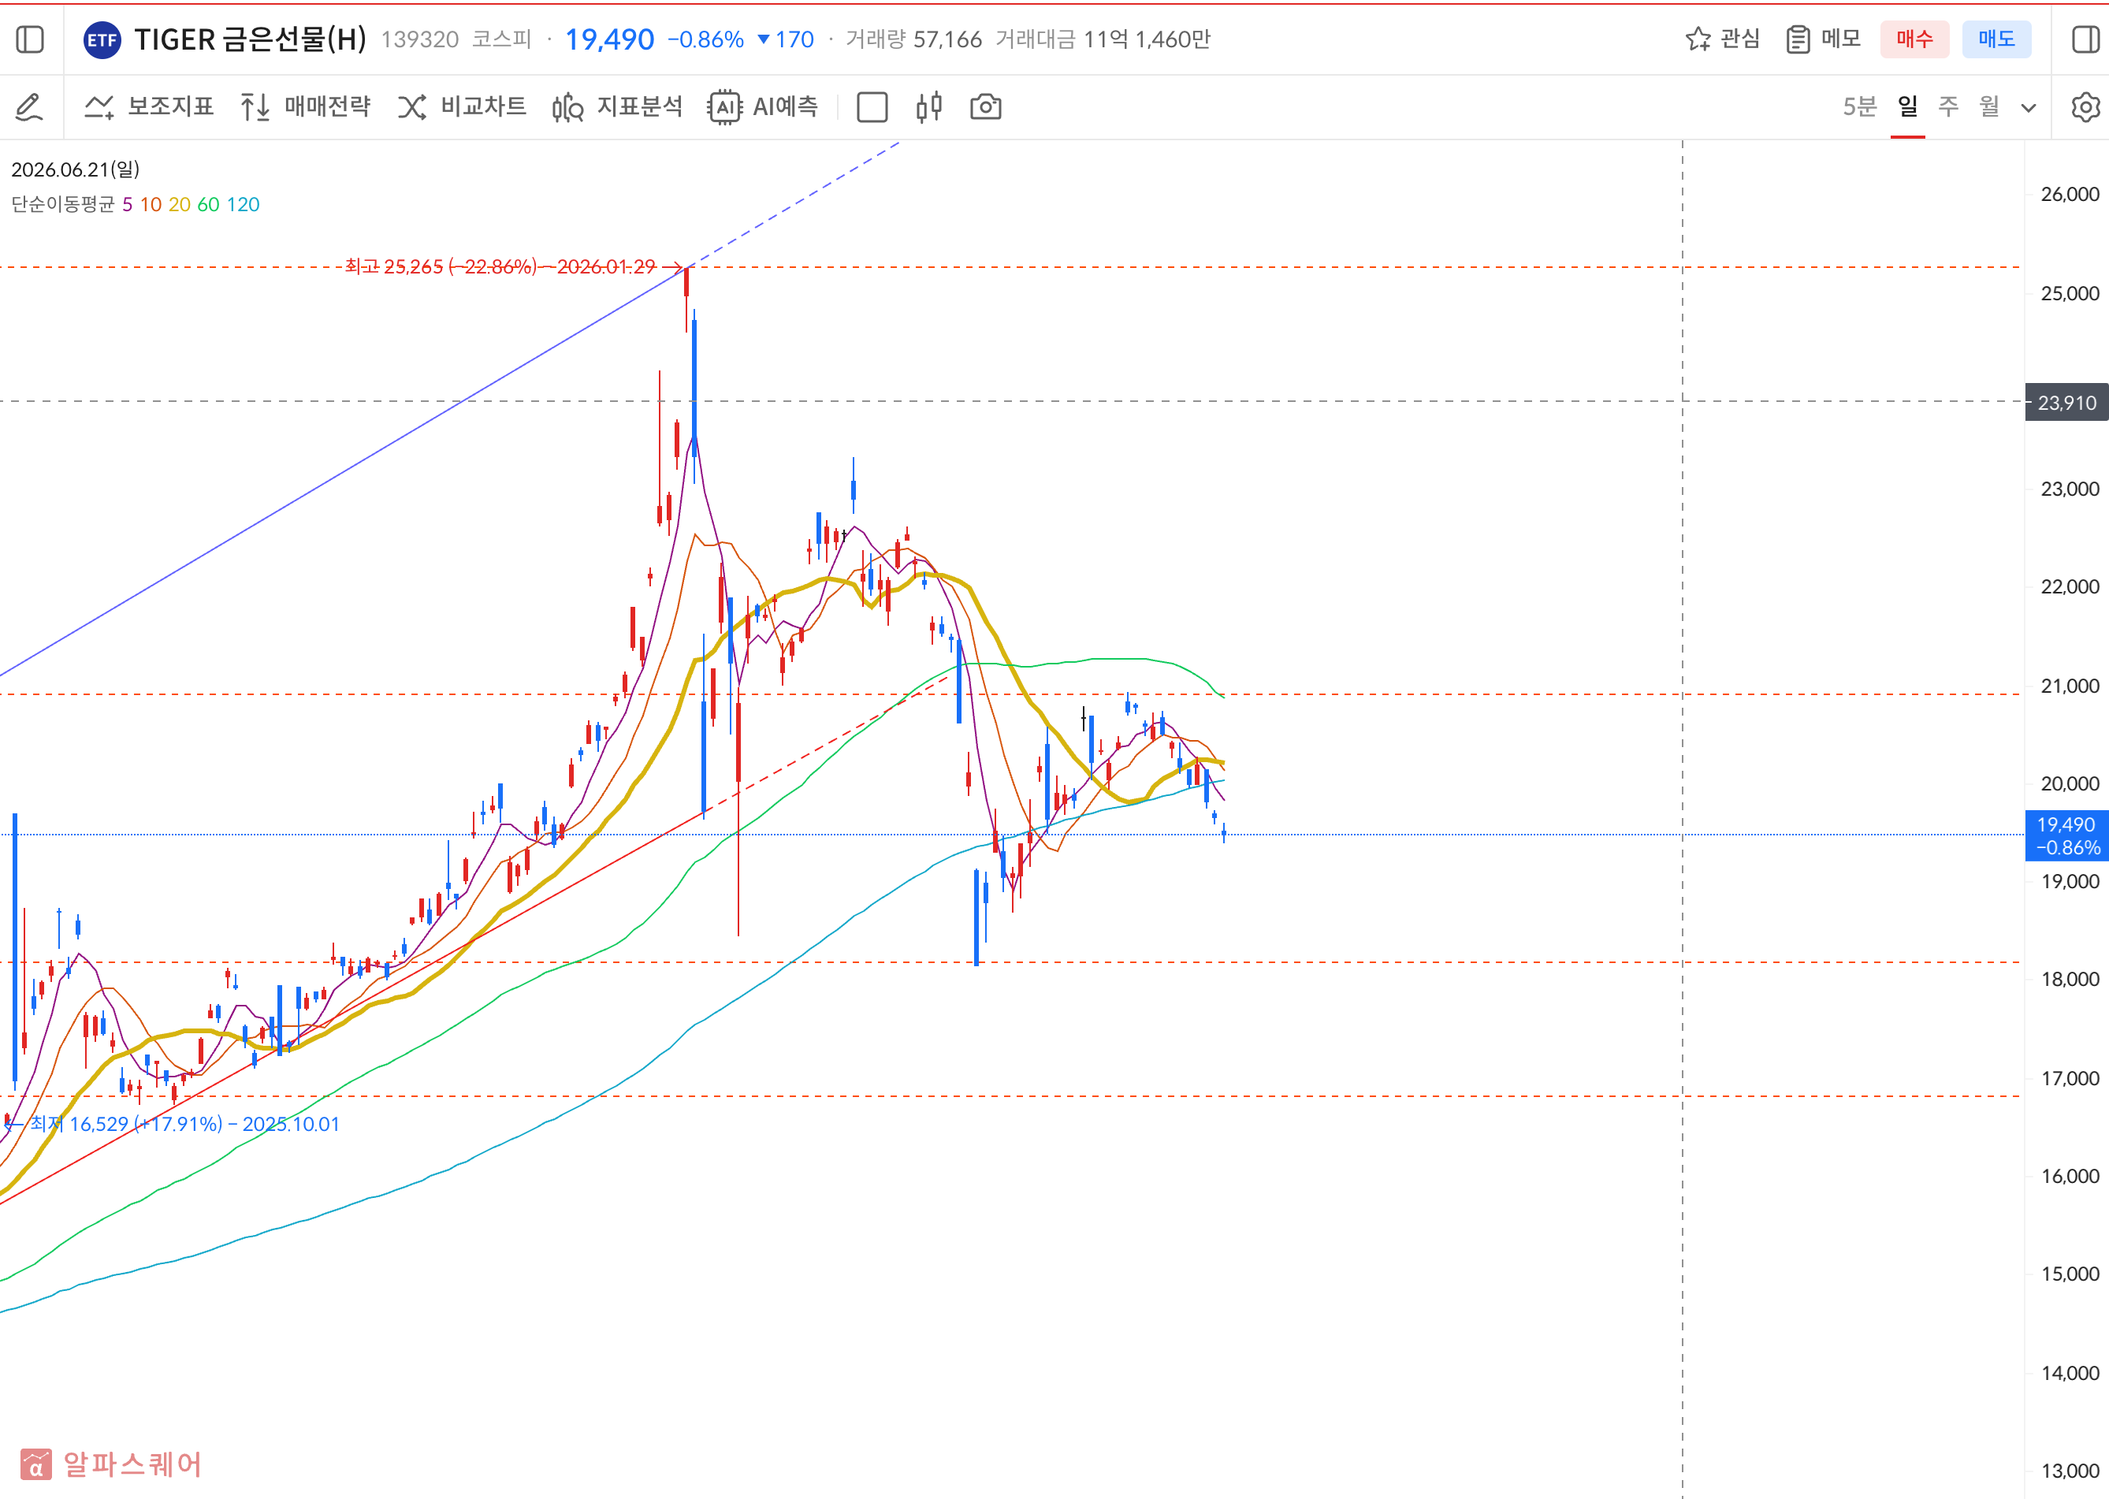Click the 23,910 crosshair price tag

coord(2066,403)
